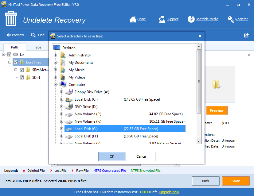Collapse the Computer node
The image size is (254, 196).
[55, 84]
